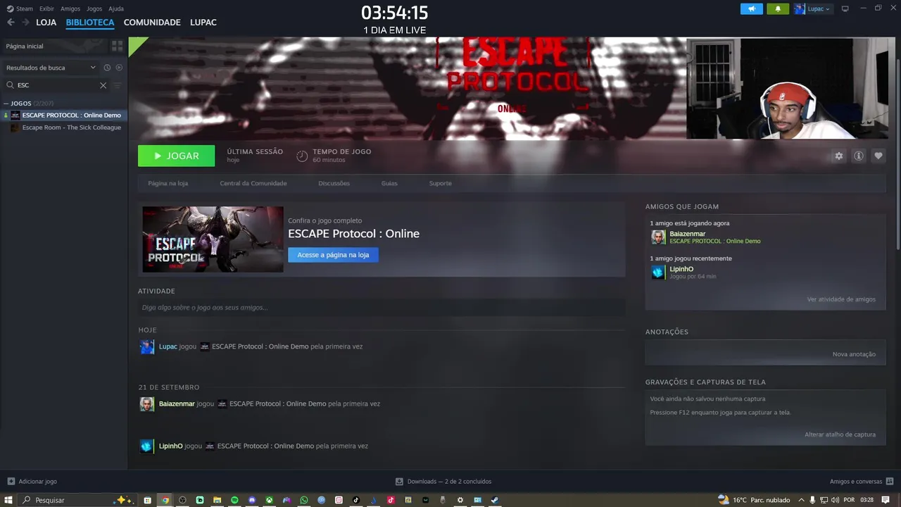Clear the ESC search text
Image resolution: width=901 pixels, height=507 pixels.
click(103, 85)
